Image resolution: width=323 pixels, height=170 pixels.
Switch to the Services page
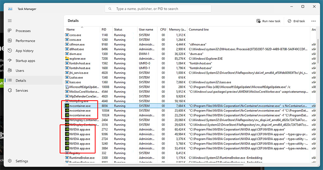[33, 90]
